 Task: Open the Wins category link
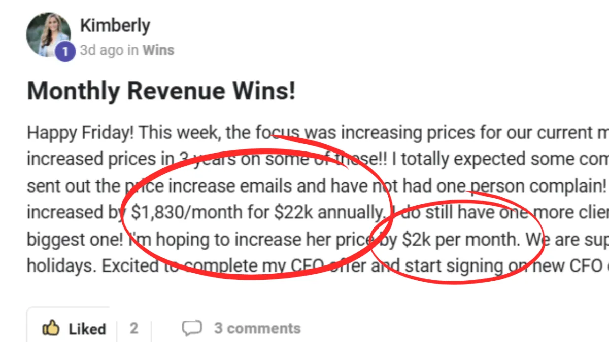(158, 50)
